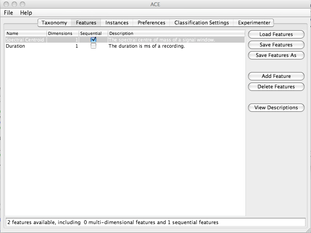Click Add Feature button

click(276, 76)
